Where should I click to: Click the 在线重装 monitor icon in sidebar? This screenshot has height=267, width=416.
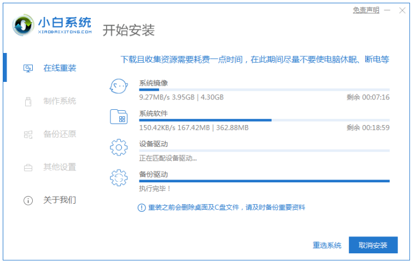pos(28,68)
